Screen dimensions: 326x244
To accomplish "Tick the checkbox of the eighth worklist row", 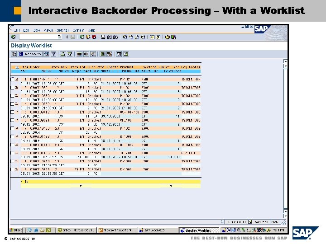I will pos(13,136).
